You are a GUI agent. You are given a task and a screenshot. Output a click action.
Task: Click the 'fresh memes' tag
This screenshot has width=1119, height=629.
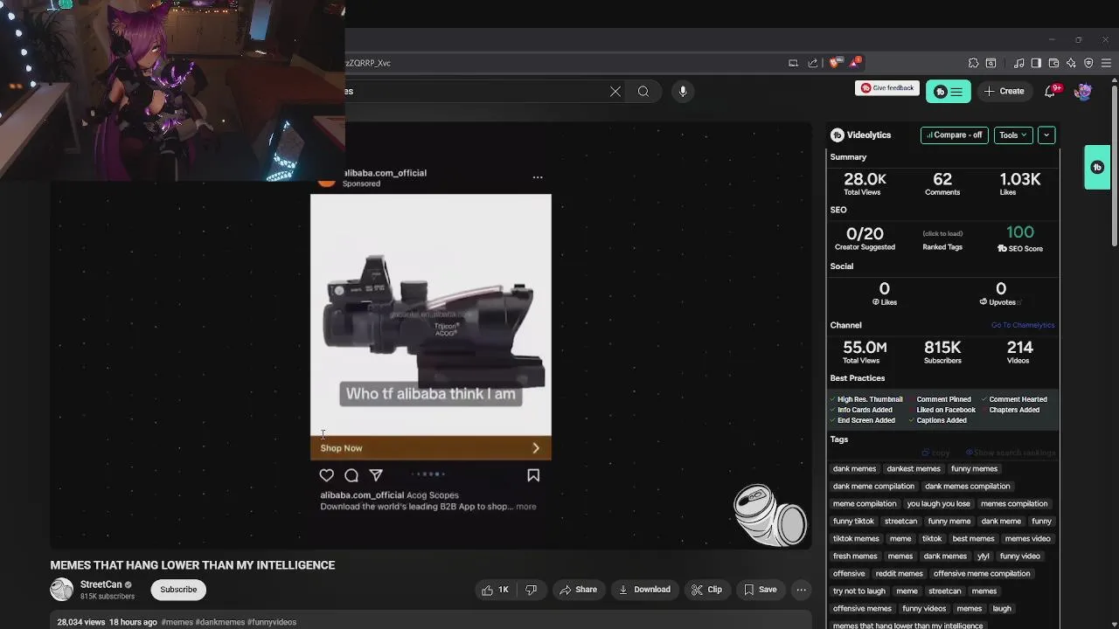tap(855, 556)
